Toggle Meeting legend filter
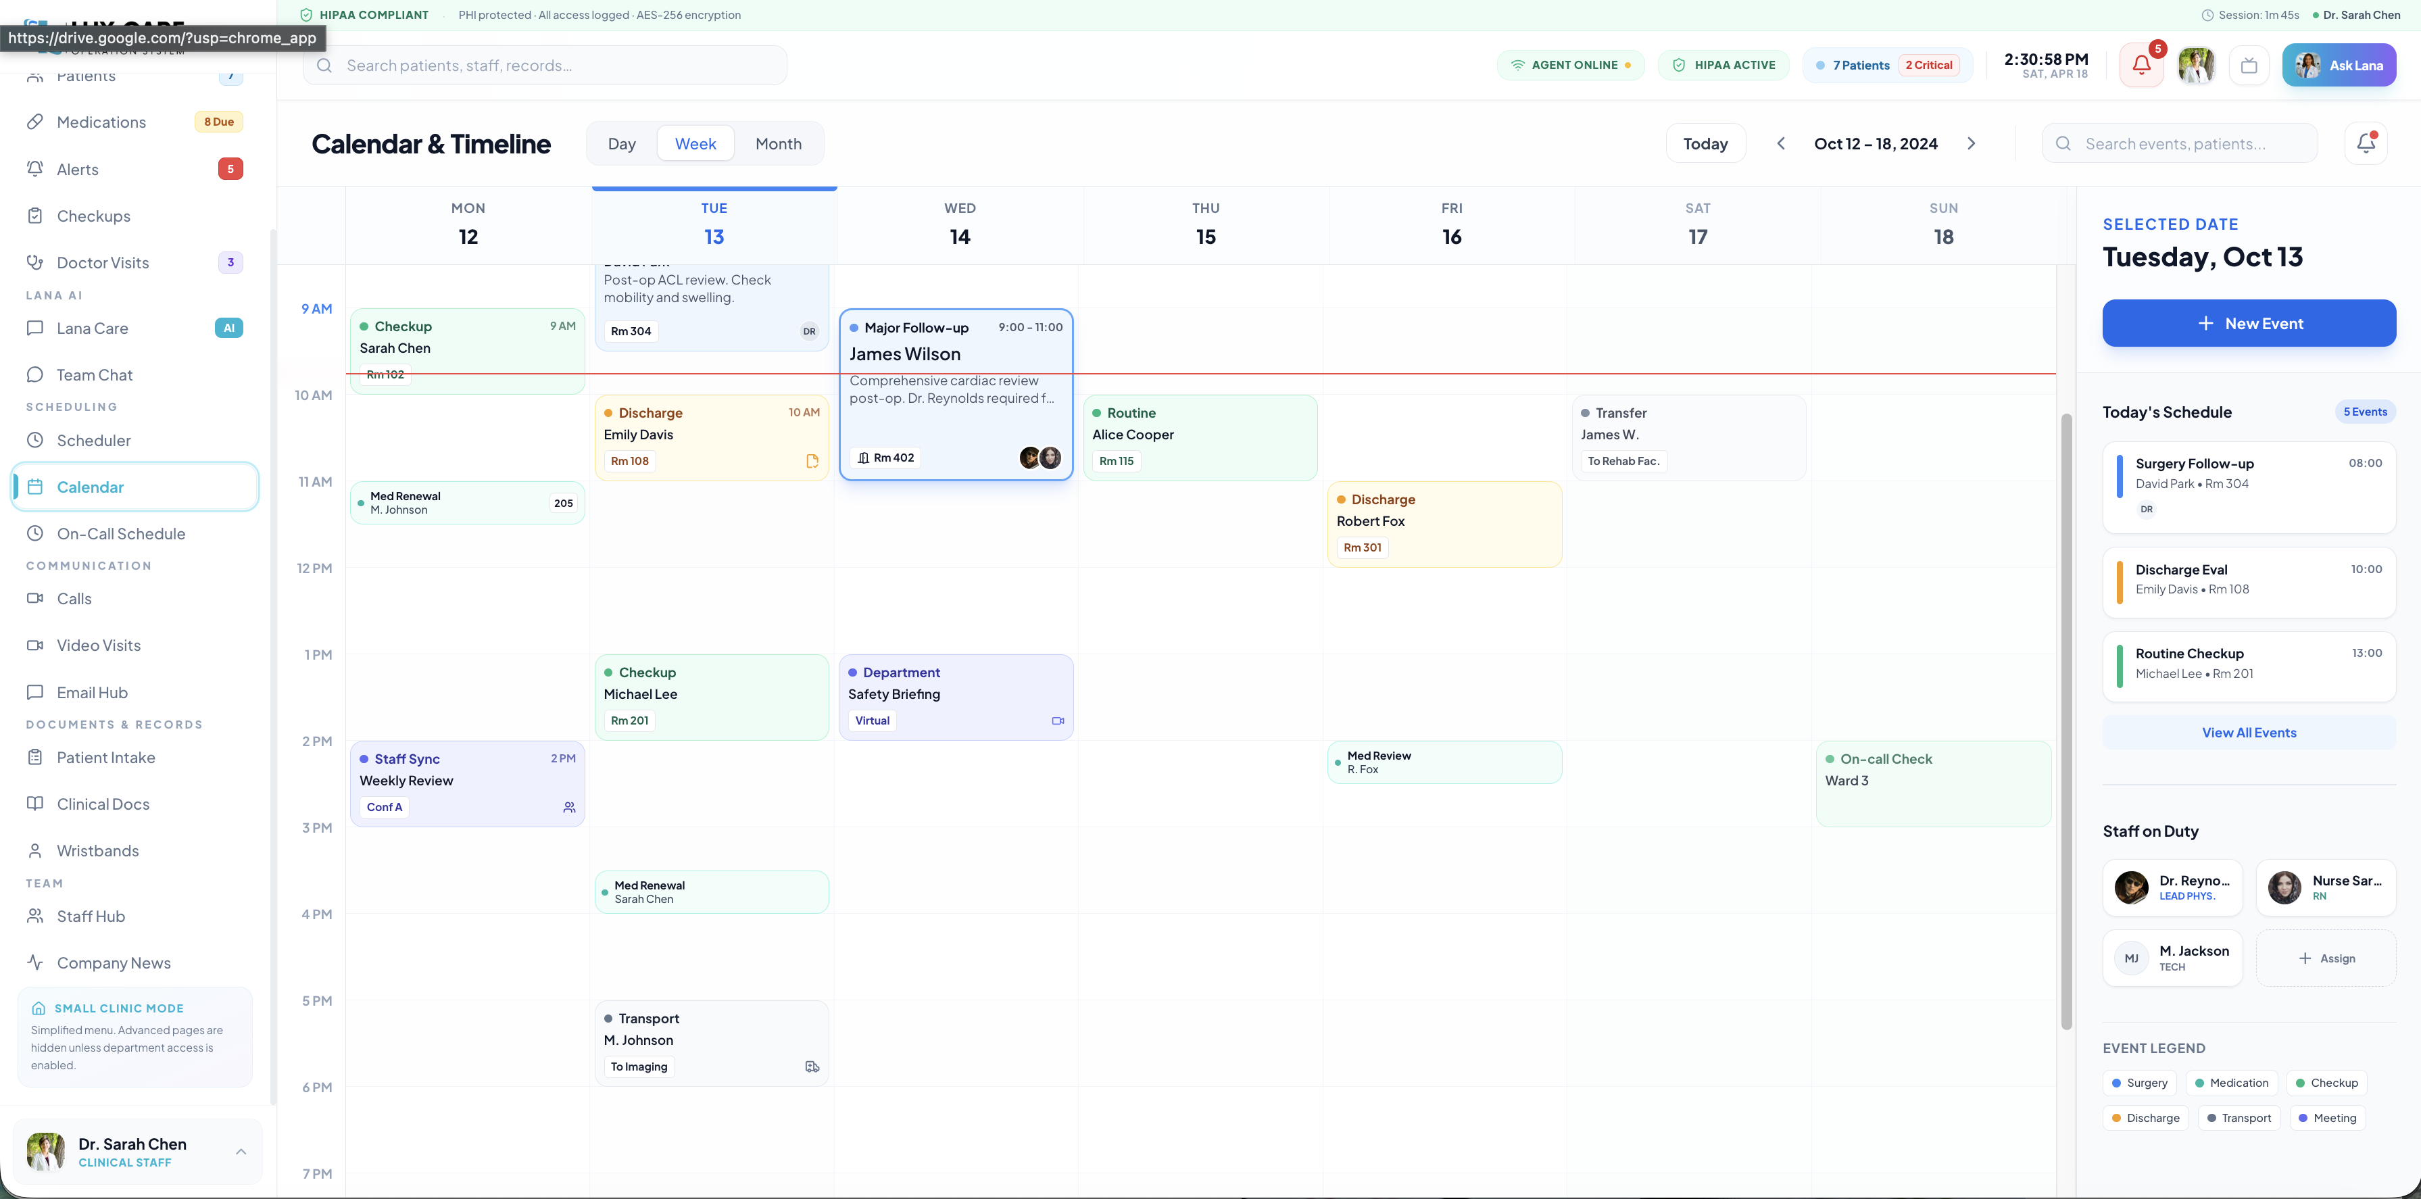This screenshot has width=2421, height=1199. pos(2327,1118)
